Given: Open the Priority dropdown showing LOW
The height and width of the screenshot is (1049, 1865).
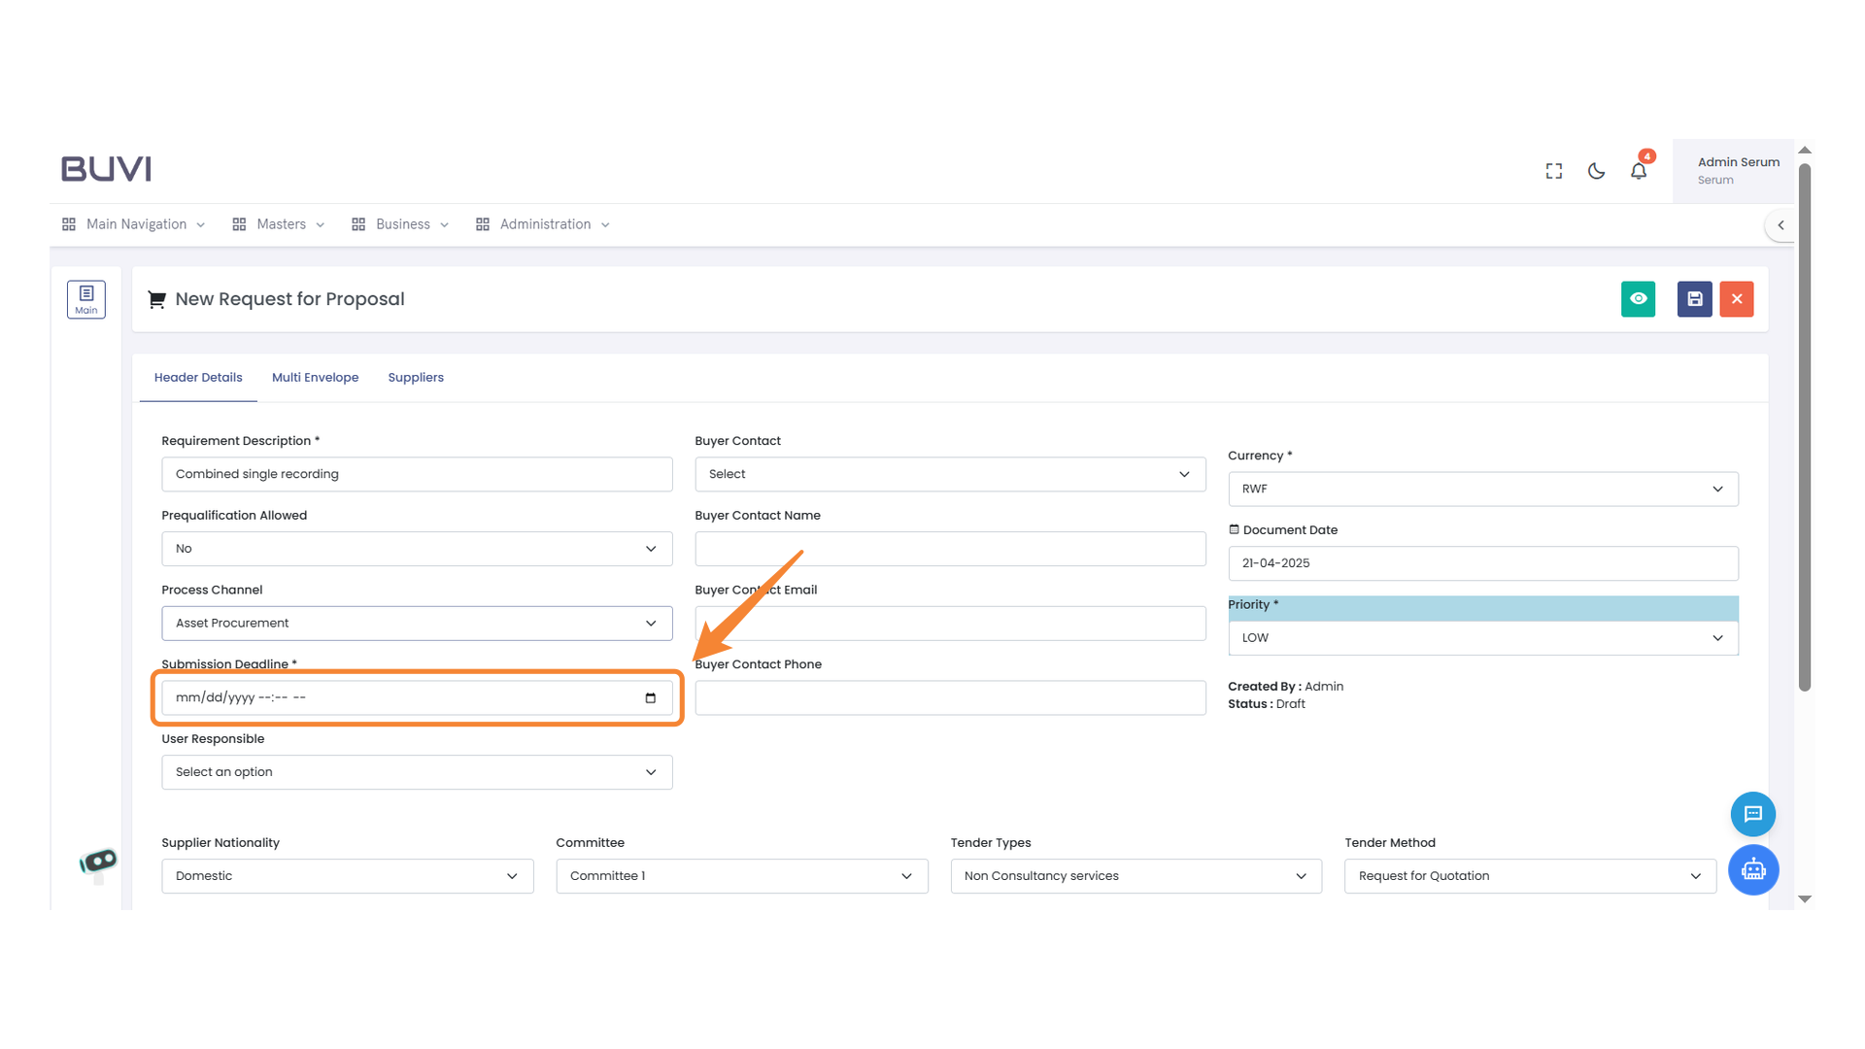Looking at the screenshot, I should pyautogui.click(x=1482, y=638).
